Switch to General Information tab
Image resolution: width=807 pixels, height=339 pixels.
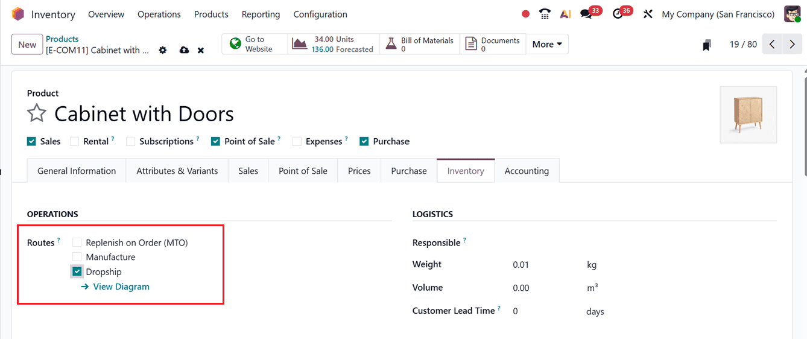[x=77, y=171]
